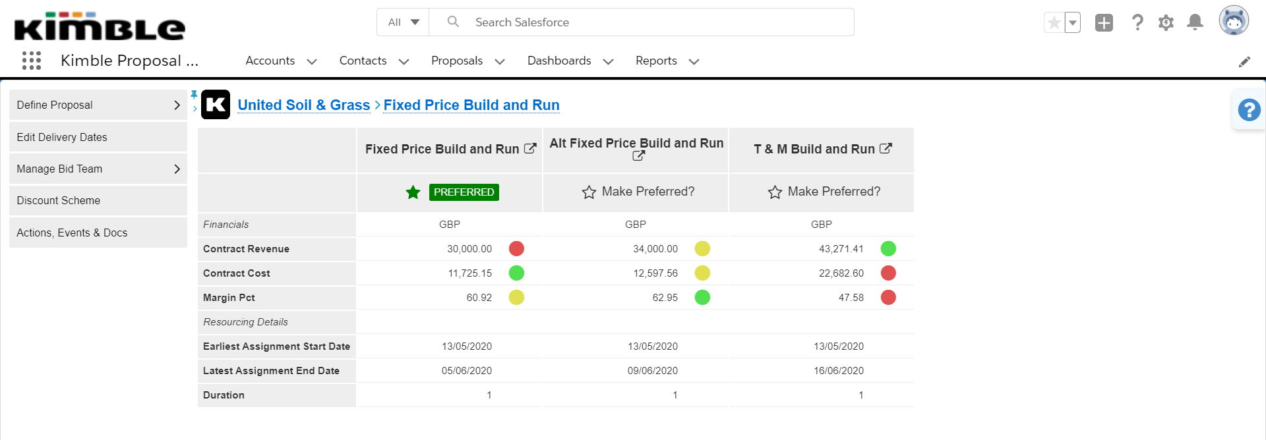Click red indicator beside 22,682.60
Image resolution: width=1266 pixels, height=440 pixels.
pos(888,273)
